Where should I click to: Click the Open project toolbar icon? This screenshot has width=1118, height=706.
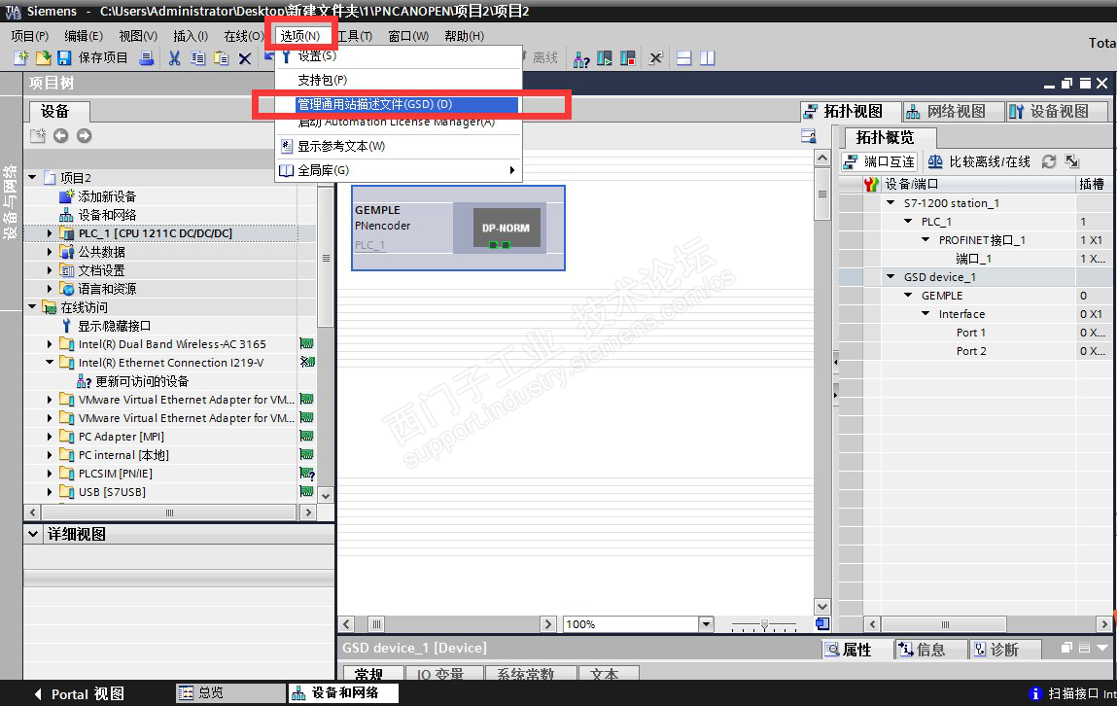click(x=44, y=58)
